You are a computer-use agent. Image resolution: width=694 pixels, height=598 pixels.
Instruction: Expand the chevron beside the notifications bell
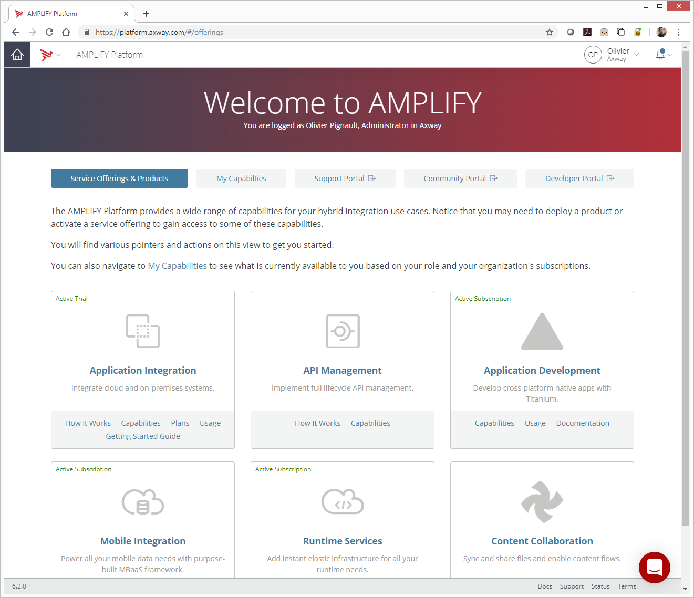pos(670,55)
